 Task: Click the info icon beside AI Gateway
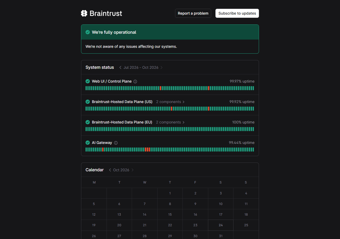coord(116,143)
